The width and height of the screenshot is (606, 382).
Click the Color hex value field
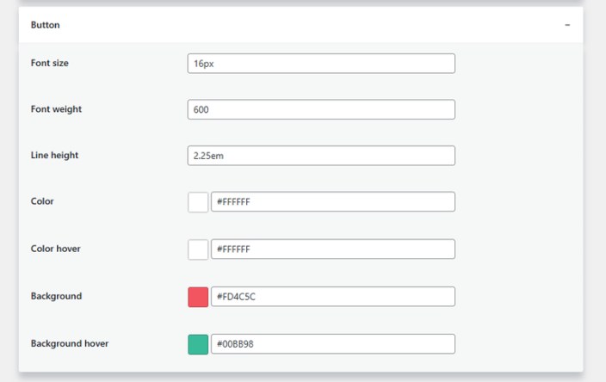332,202
